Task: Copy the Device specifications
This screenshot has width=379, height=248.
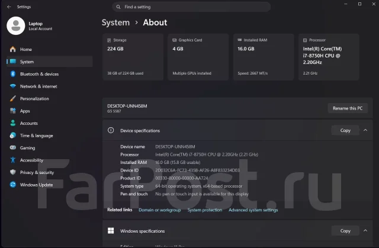Action: point(345,130)
